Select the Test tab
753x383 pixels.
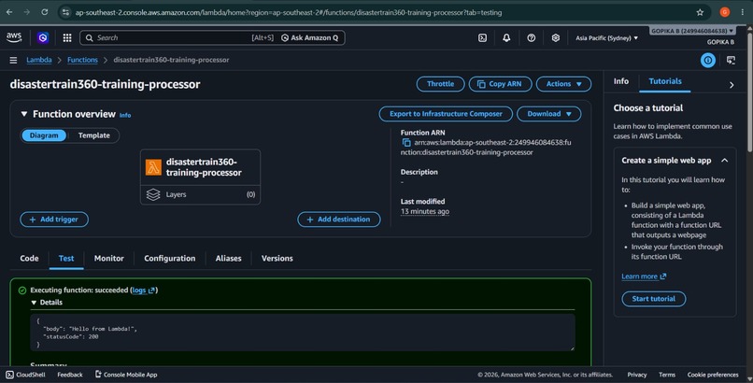coord(66,258)
